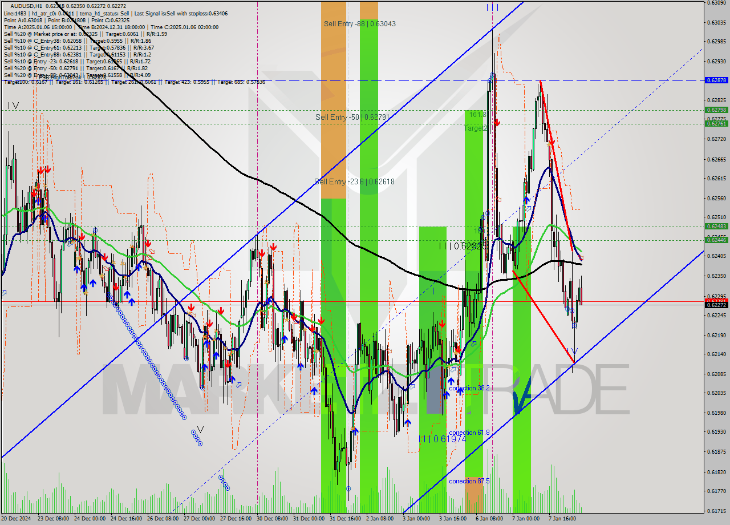Click the '3 Jan 16:00' time axis label

coord(453,519)
